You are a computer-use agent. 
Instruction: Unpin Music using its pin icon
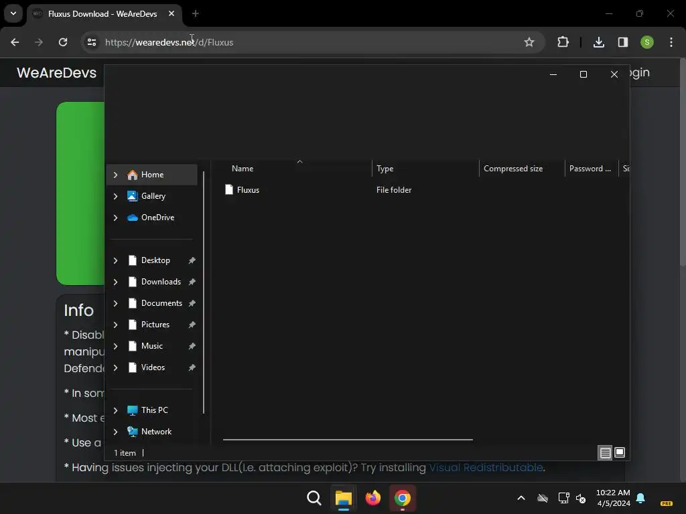192,346
